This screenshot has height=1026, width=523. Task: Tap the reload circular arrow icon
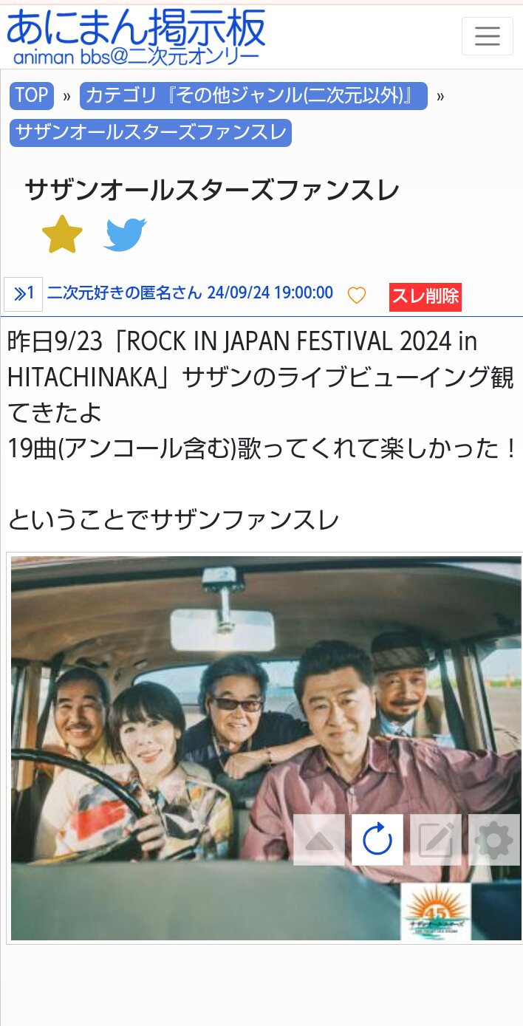click(377, 840)
